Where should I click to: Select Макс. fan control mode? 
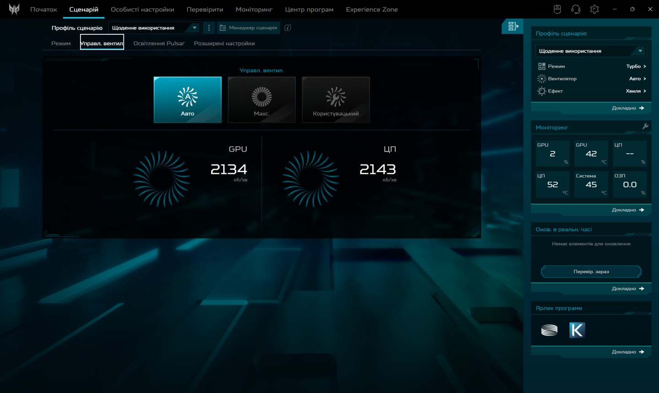262,100
